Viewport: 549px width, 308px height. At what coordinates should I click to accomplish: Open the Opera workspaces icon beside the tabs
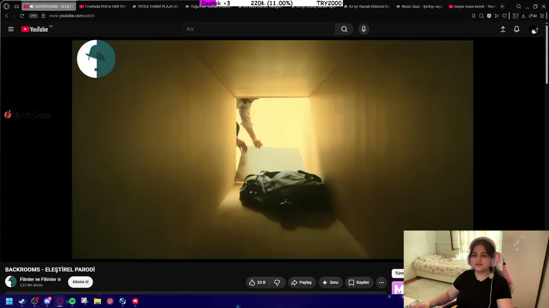click(x=17, y=6)
